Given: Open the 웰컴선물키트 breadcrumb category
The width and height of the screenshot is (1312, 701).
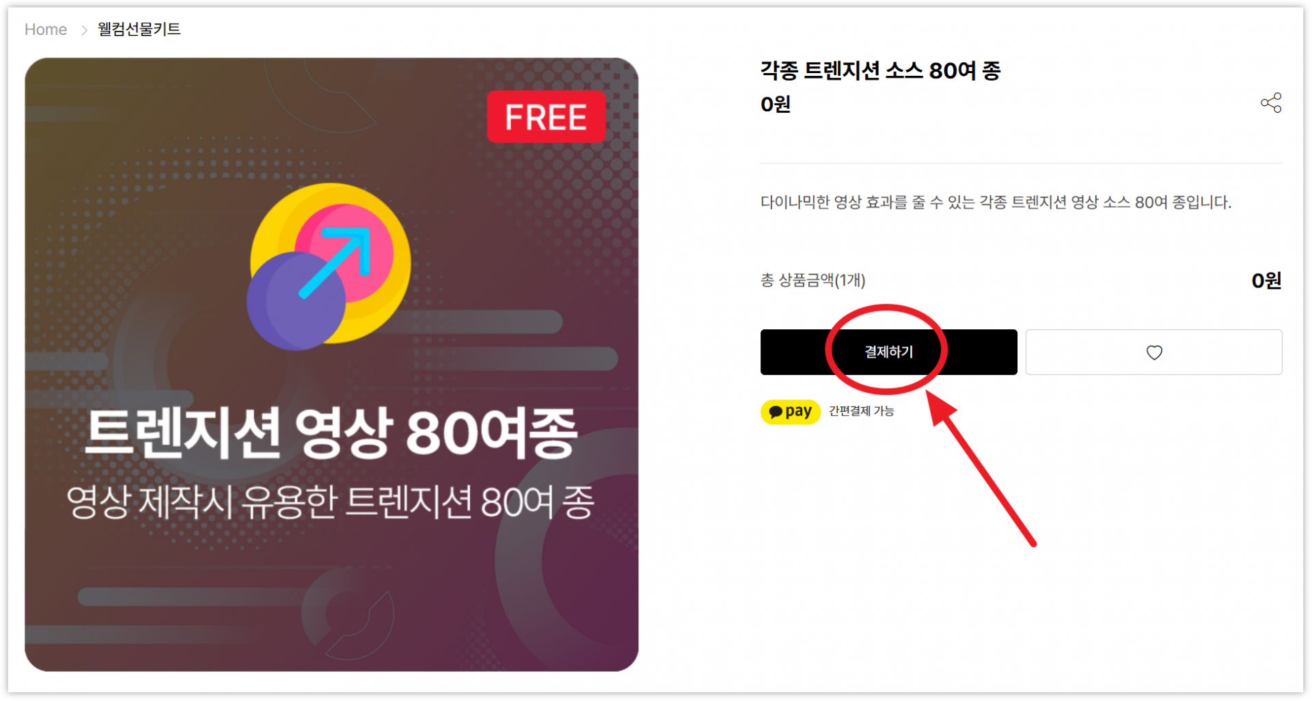Looking at the screenshot, I should point(139,29).
